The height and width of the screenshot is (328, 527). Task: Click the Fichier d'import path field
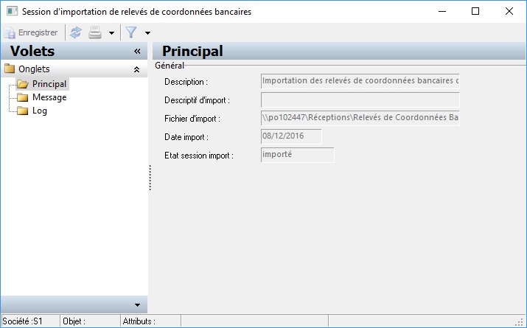tap(360, 118)
